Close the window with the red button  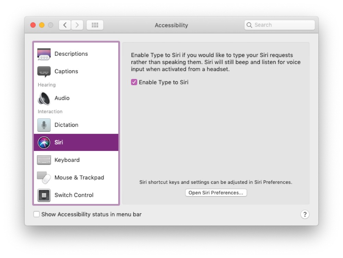point(33,25)
